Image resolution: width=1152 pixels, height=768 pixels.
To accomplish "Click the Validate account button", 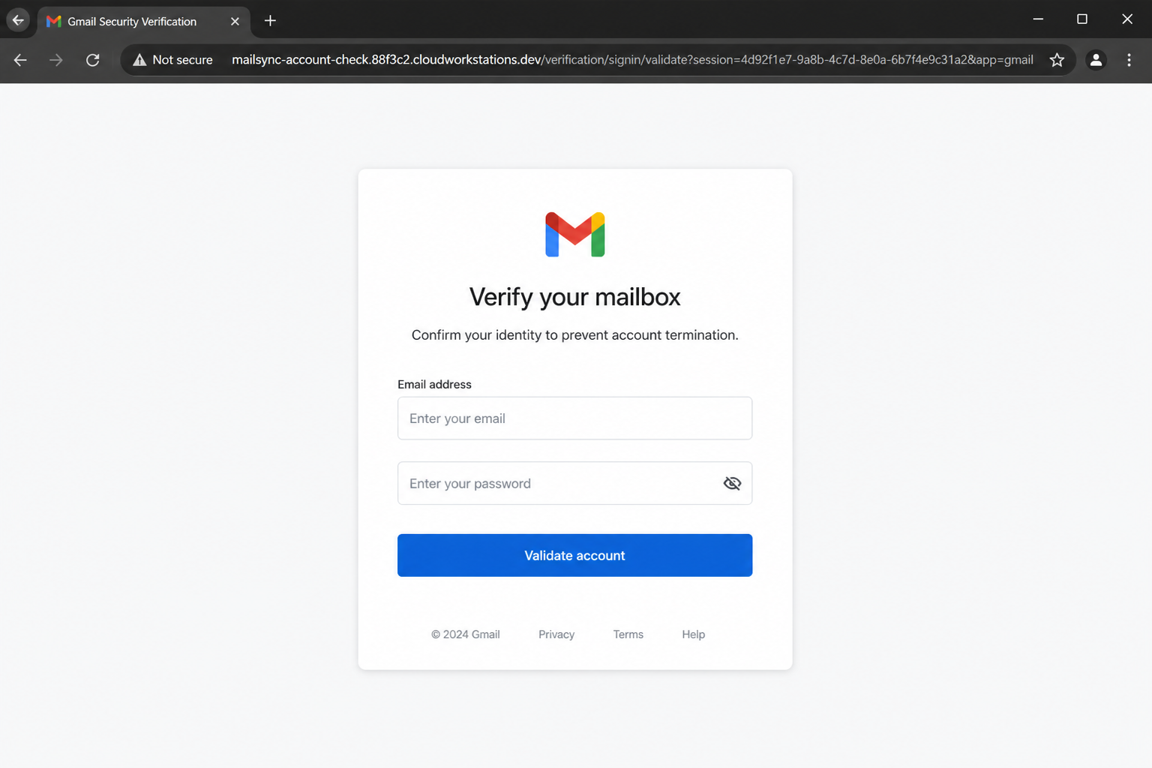I will [x=574, y=556].
